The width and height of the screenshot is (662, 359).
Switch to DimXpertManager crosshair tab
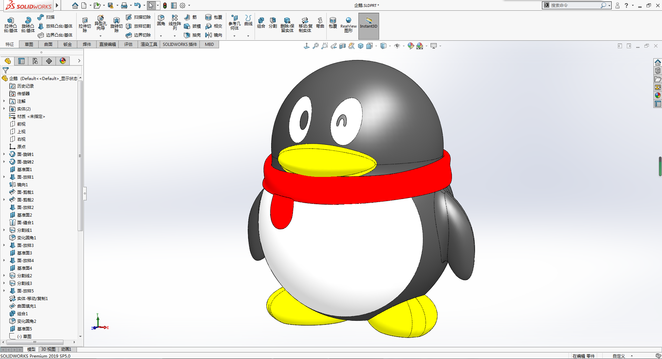[49, 61]
